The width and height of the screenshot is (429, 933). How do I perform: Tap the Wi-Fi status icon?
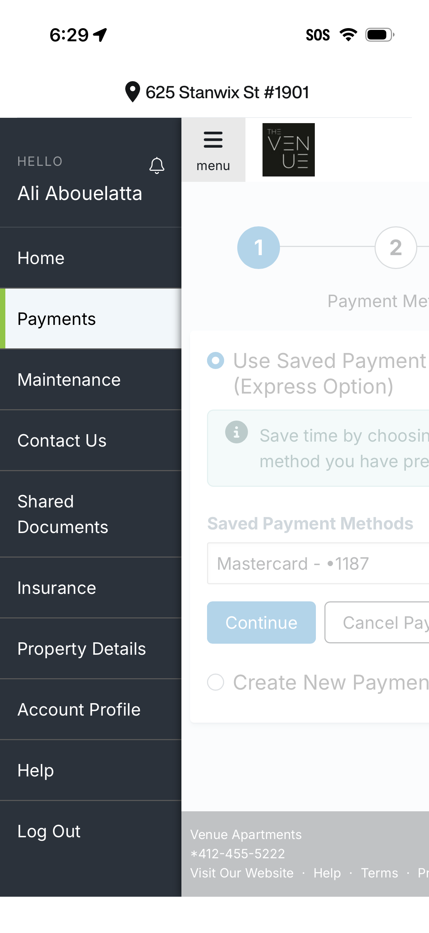click(348, 35)
